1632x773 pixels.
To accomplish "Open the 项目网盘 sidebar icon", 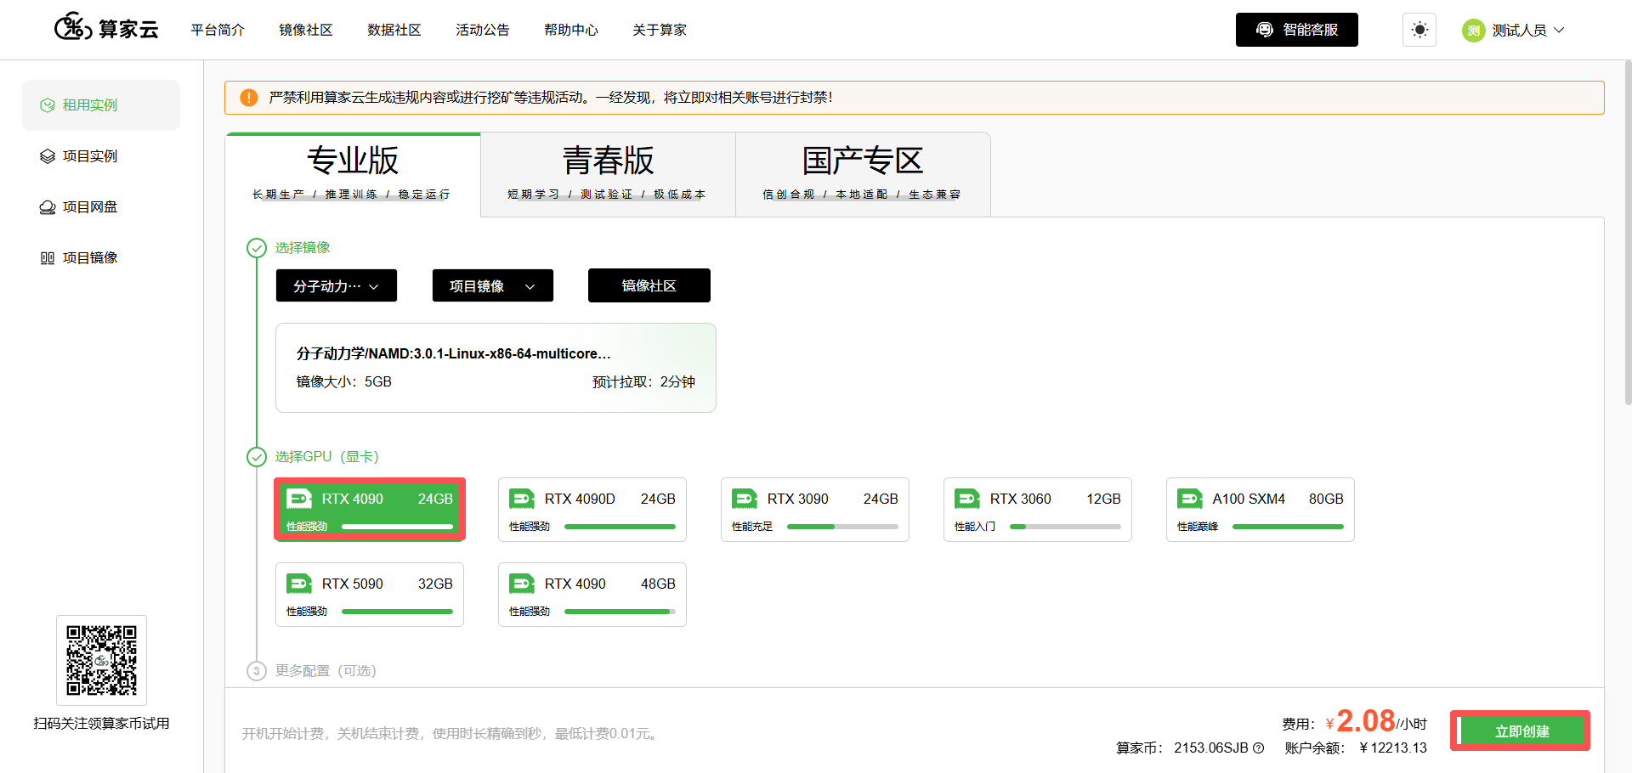I will tap(48, 207).
